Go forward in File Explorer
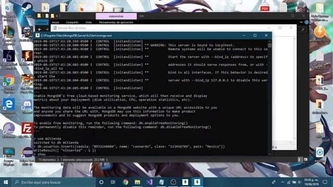333x187 pixels. coord(47,30)
